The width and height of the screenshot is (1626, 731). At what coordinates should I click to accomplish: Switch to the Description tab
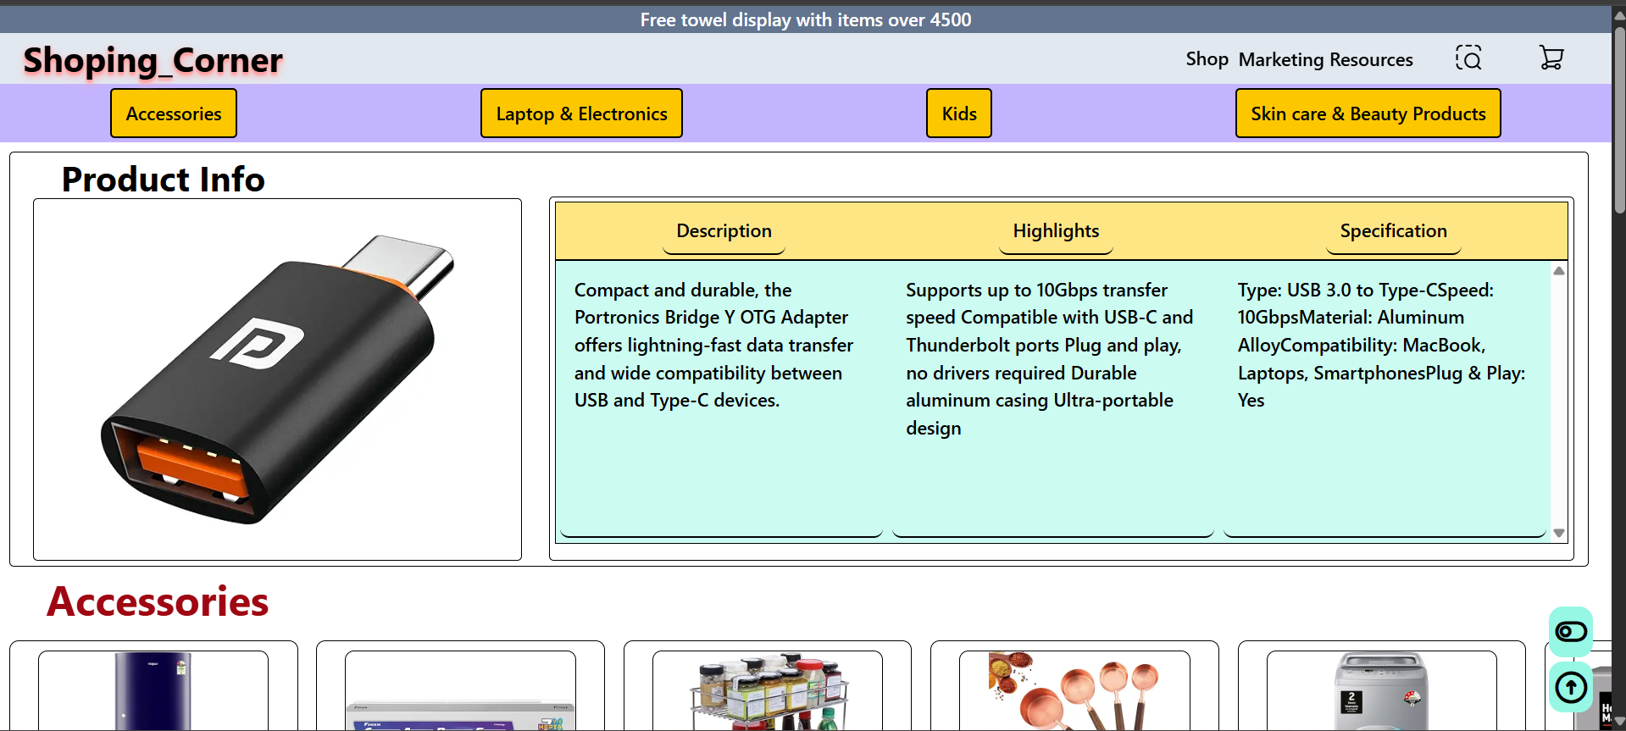click(x=724, y=231)
